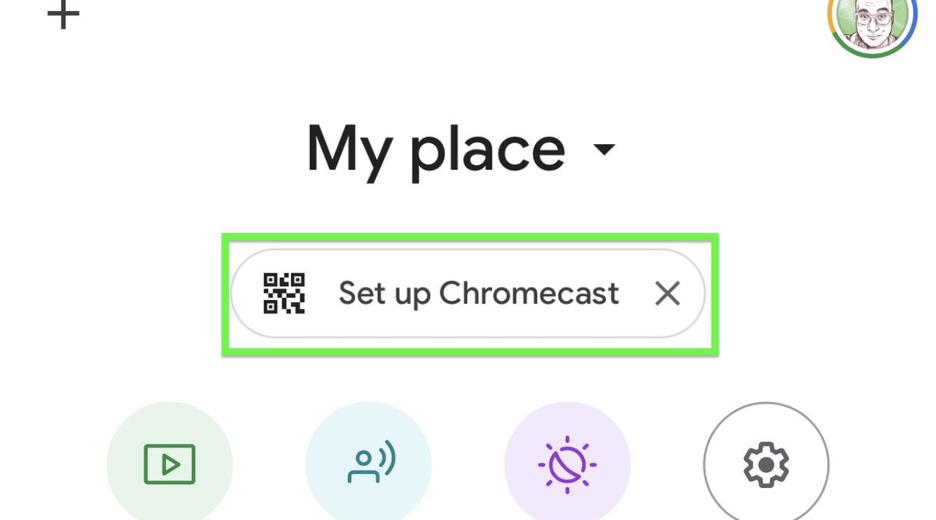The image size is (936, 520).
Task: Click the Set up Chromecast pill card
Action: coord(468,294)
